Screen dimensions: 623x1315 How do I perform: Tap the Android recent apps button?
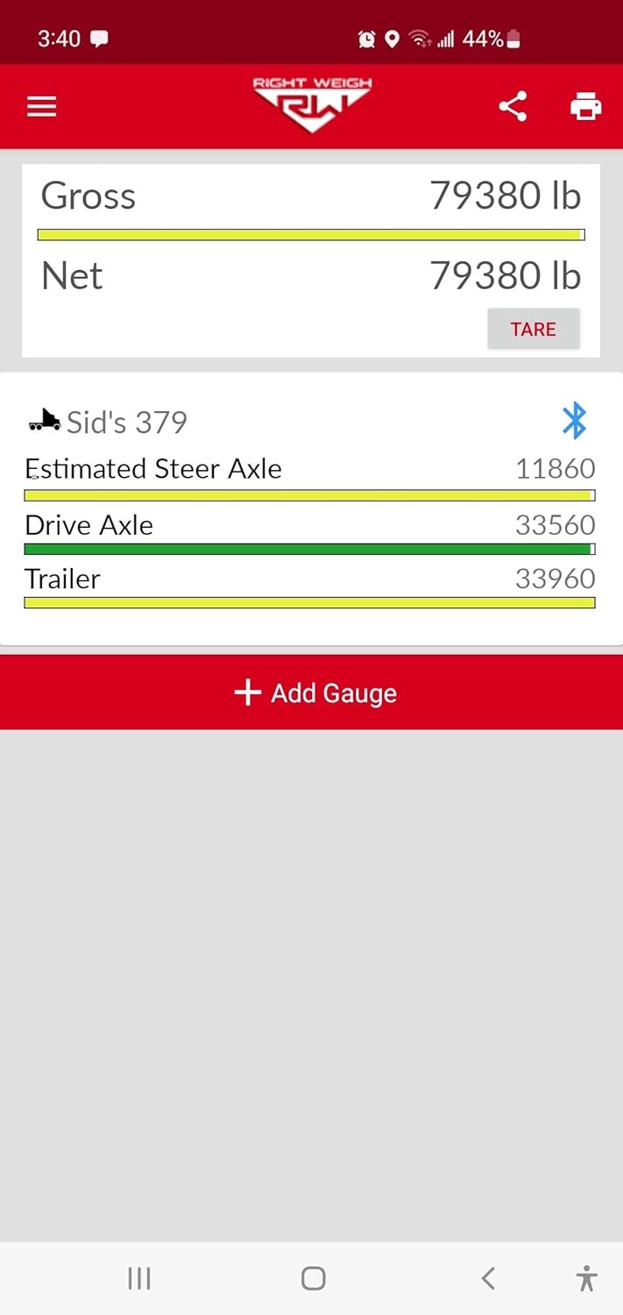[139, 1278]
